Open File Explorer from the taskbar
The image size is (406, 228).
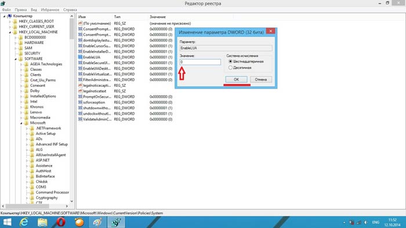click(42, 222)
